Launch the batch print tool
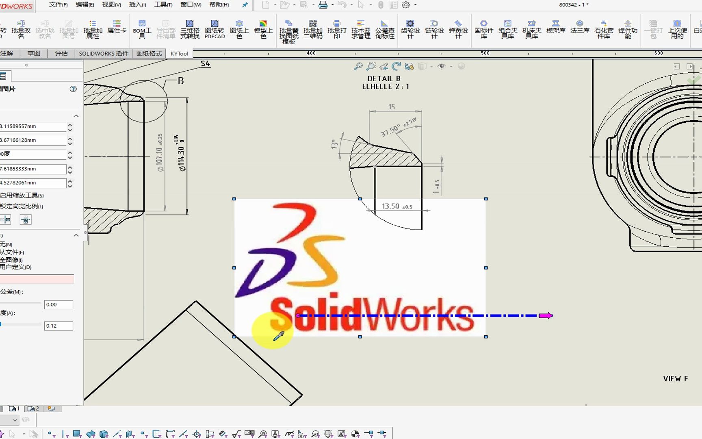This screenshot has height=439, width=702. pos(337,29)
